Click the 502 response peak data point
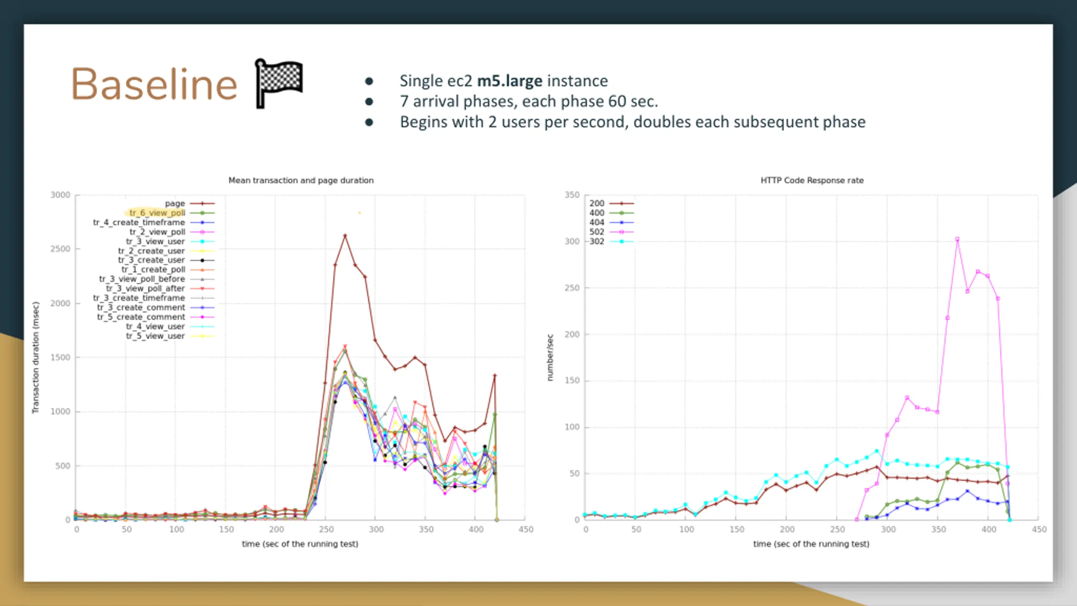Viewport: 1077px width, 606px height. coord(957,239)
